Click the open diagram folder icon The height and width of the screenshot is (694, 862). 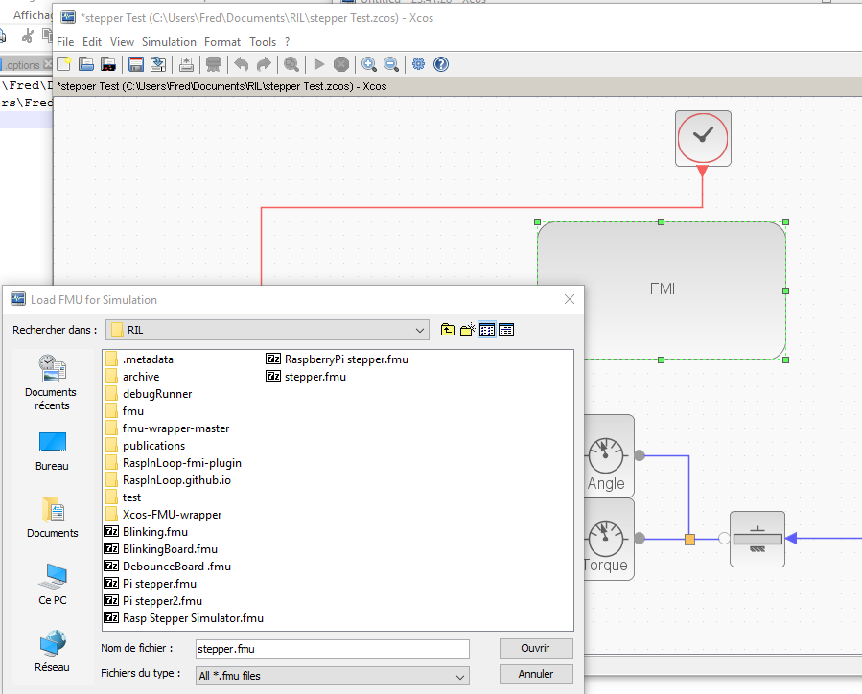(x=85, y=64)
